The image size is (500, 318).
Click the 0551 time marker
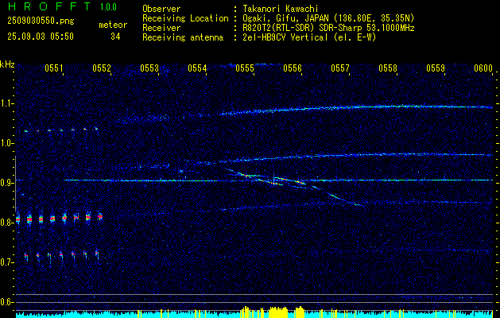coord(53,68)
